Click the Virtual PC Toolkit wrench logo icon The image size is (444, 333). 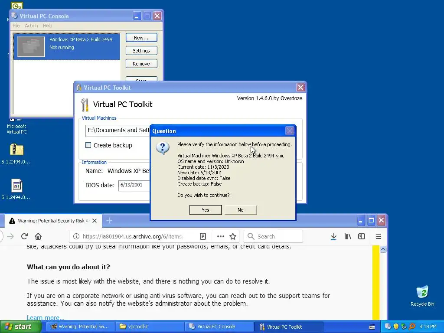(x=85, y=105)
